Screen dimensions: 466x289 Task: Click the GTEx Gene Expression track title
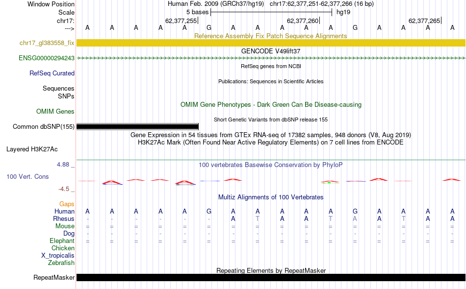[271, 135]
